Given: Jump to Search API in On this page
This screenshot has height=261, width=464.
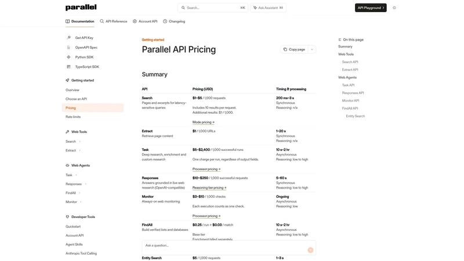Looking at the screenshot, I should click(350, 62).
